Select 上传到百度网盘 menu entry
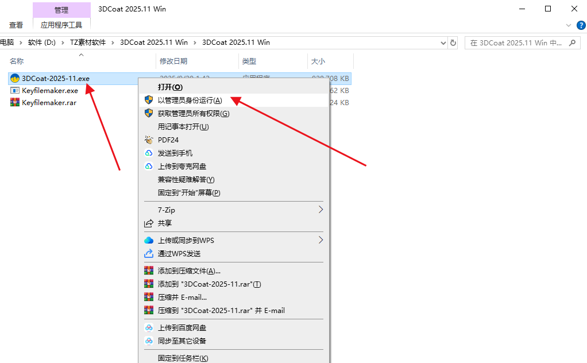 click(234, 327)
